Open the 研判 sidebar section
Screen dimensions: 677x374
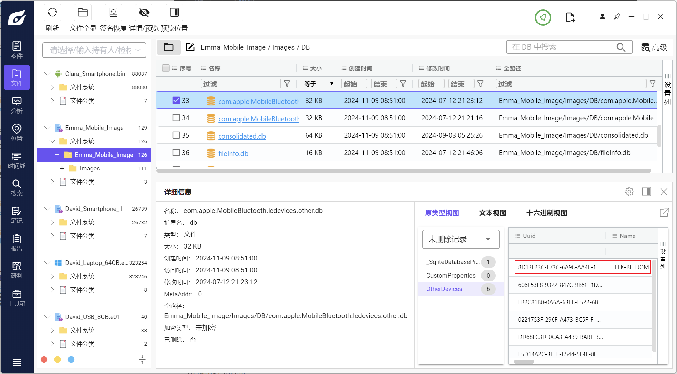coord(17,270)
